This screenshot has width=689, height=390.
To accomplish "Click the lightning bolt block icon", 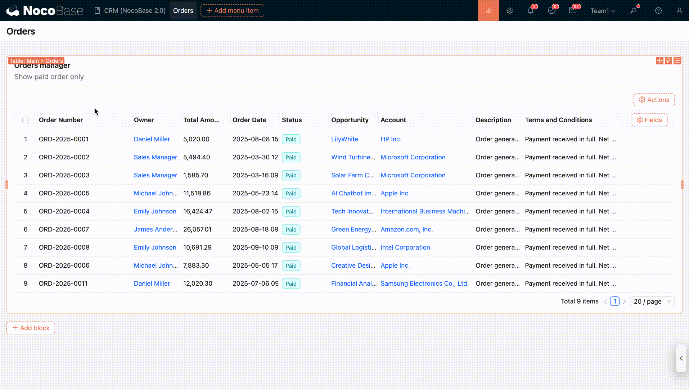I will click(x=668, y=61).
